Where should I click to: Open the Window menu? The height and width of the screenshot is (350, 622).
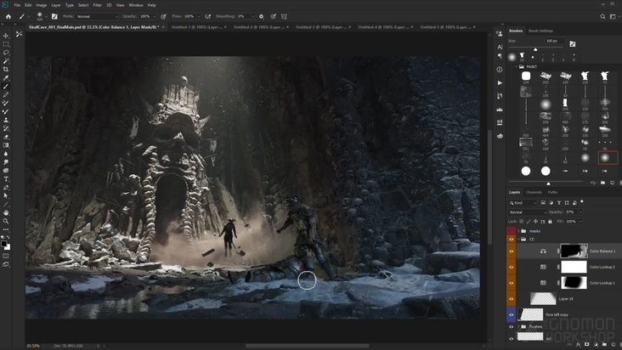pyautogui.click(x=136, y=5)
